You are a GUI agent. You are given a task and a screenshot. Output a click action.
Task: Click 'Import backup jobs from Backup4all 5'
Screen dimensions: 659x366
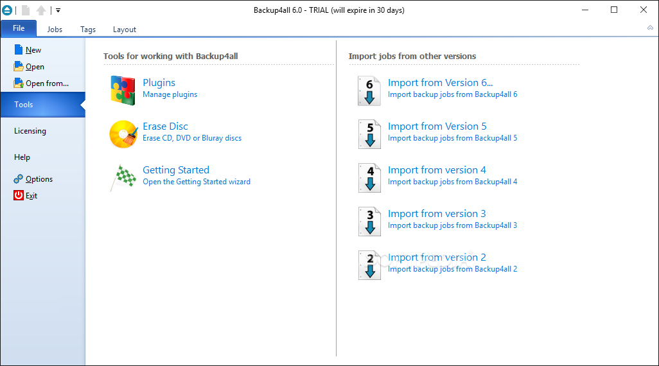click(452, 138)
